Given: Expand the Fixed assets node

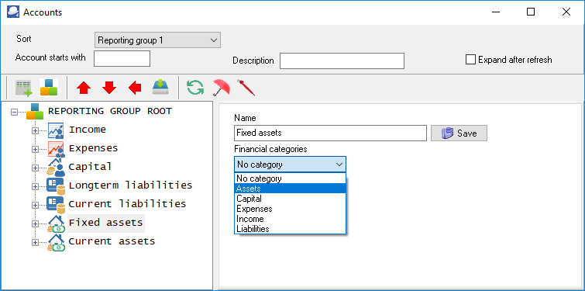Looking at the screenshot, I should click(x=35, y=223).
